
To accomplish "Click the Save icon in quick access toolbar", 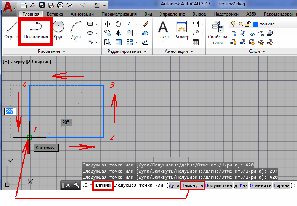I will (x=42, y=5).
